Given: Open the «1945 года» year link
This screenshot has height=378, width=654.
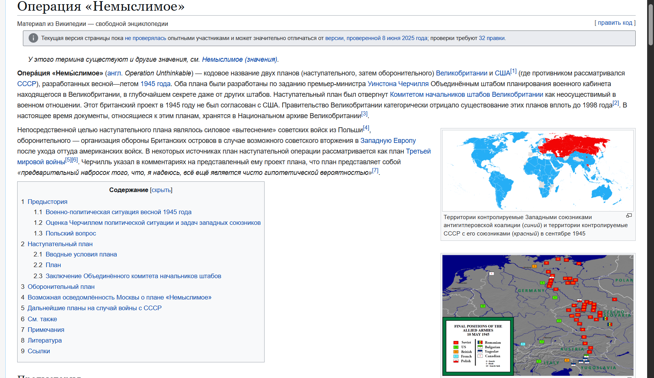Looking at the screenshot, I should tap(155, 84).
